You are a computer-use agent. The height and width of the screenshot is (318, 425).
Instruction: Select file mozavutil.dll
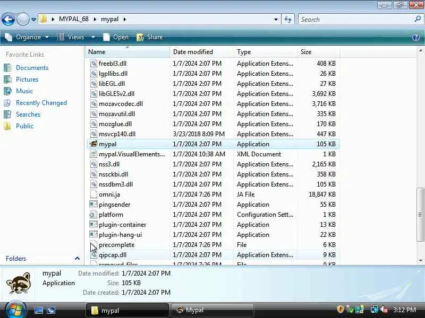click(117, 114)
